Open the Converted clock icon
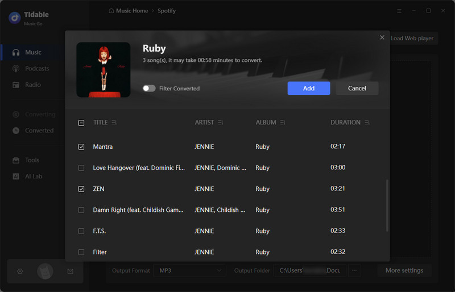This screenshot has height=292, width=455. [16, 131]
